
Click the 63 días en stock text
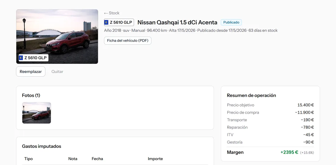pyautogui.click(x=263, y=31)
